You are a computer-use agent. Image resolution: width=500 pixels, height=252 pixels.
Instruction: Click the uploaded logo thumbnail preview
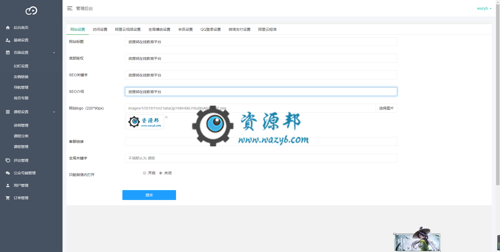point(145,122)
